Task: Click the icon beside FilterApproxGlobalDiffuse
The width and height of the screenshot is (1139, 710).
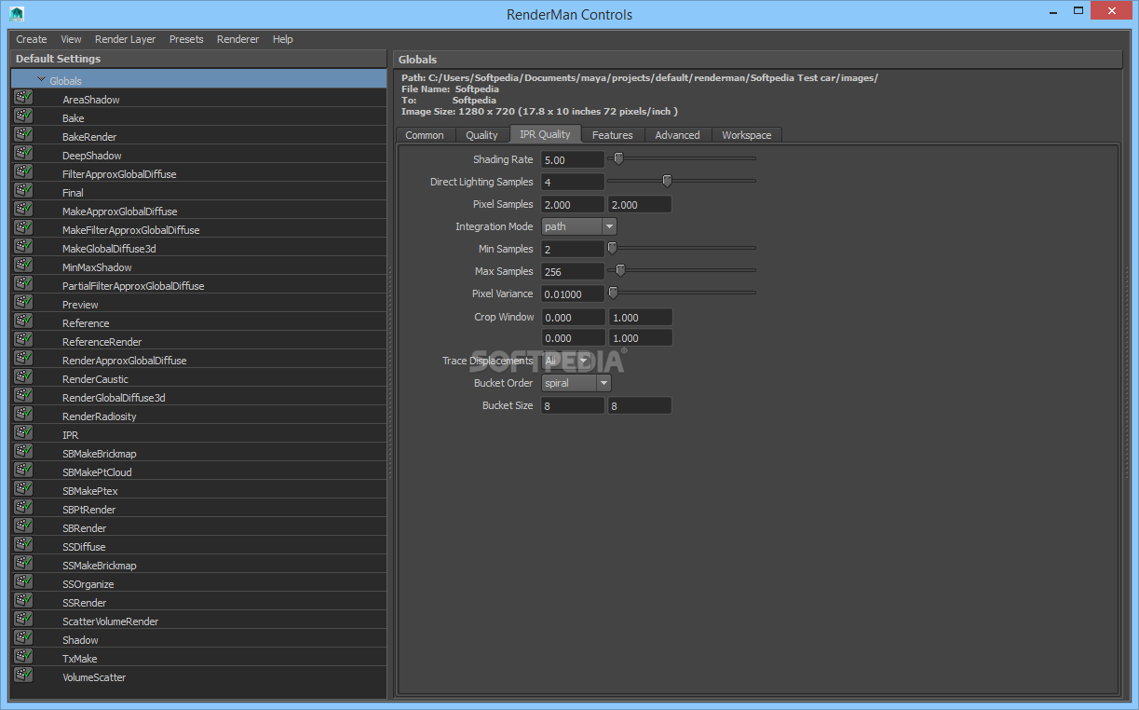Action: [23, 172]
